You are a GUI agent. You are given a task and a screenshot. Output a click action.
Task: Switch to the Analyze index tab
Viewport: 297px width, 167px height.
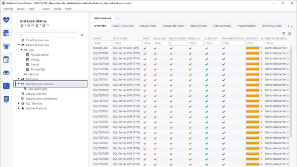click(148, 26)
